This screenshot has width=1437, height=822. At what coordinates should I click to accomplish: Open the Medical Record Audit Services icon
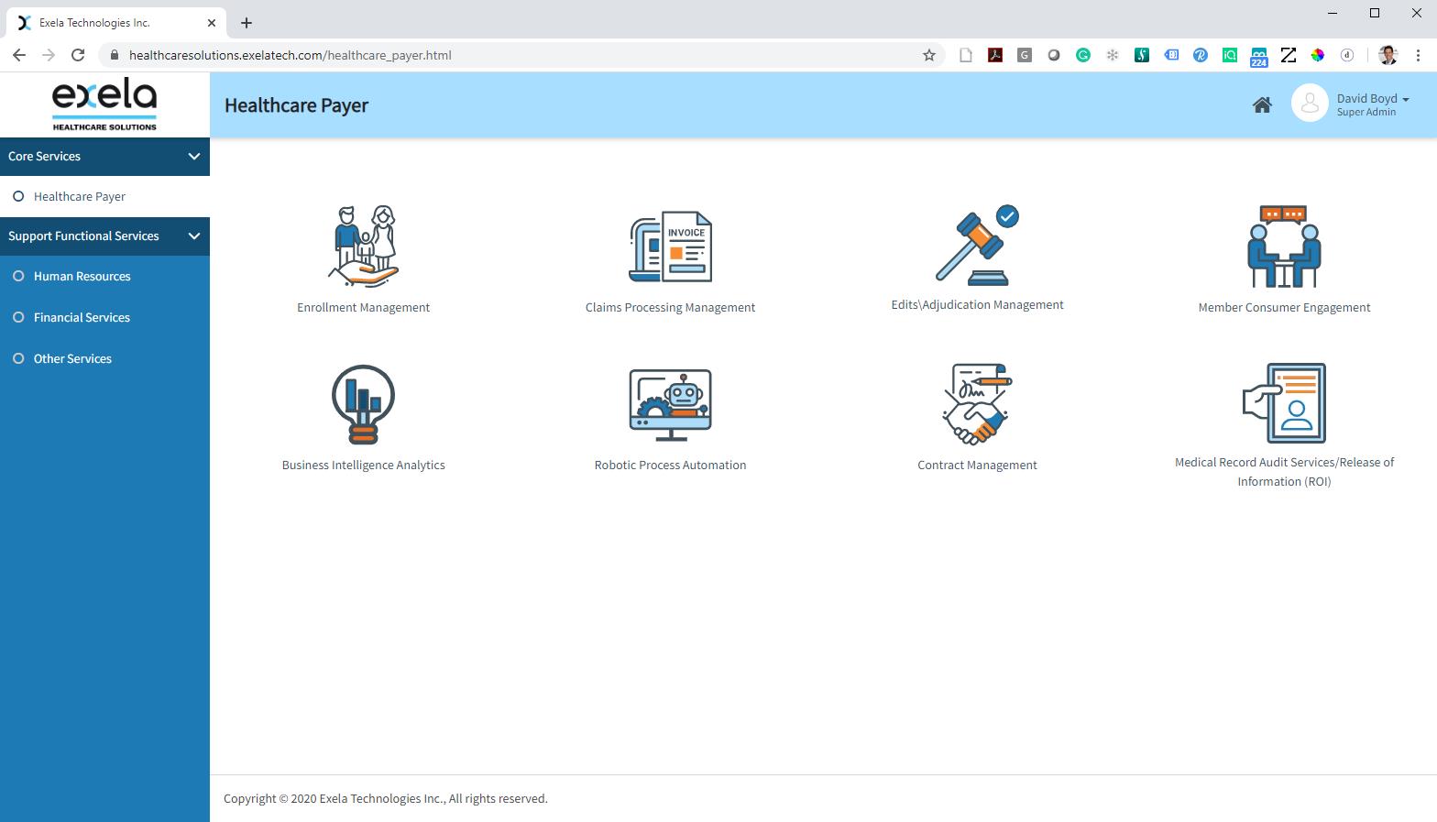1284,403
